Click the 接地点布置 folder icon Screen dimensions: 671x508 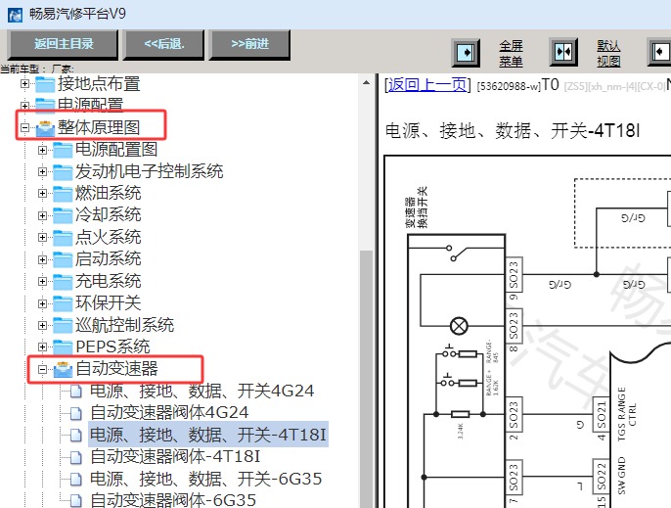click(45, 84)
